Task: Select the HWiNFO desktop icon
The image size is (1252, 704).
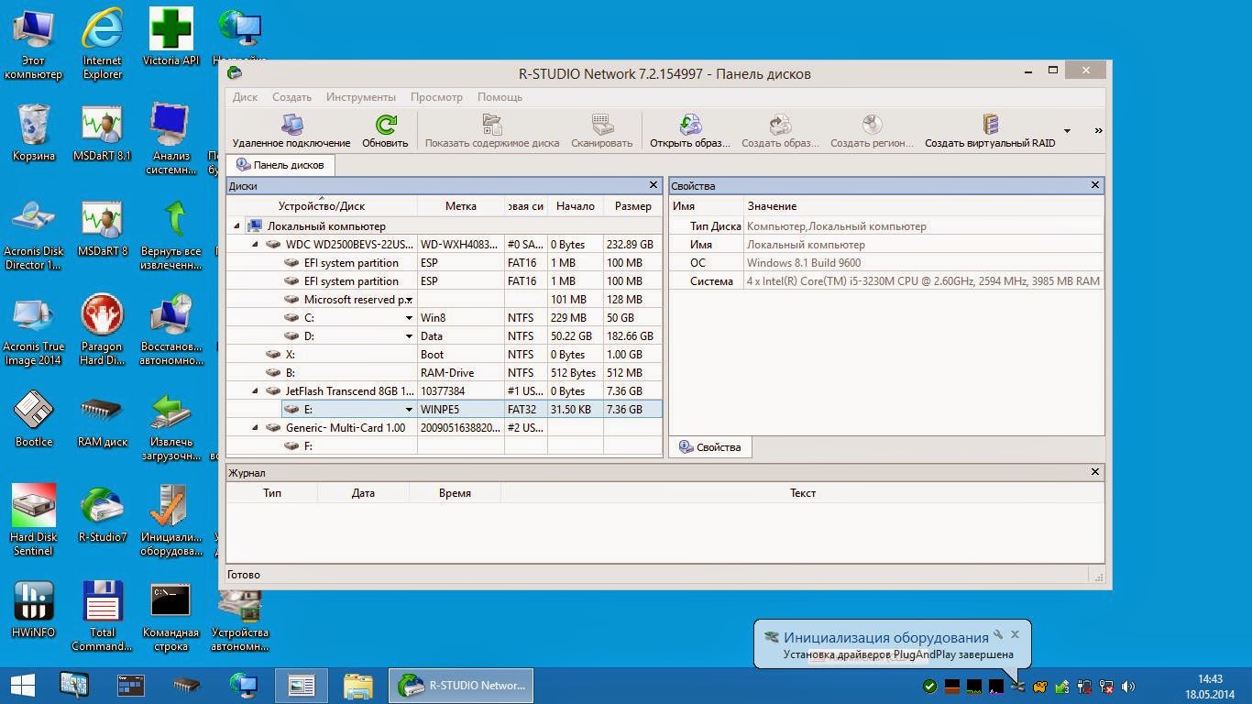Action: 34,610
